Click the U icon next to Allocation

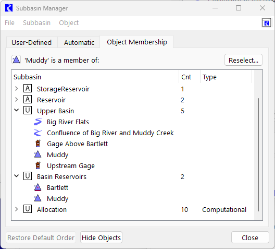point(28,209)
